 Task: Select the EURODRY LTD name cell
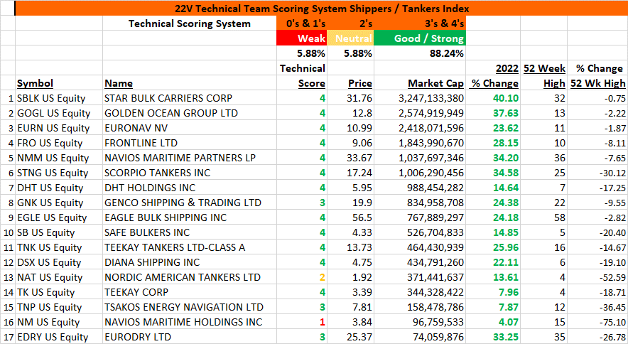(190, 337)
